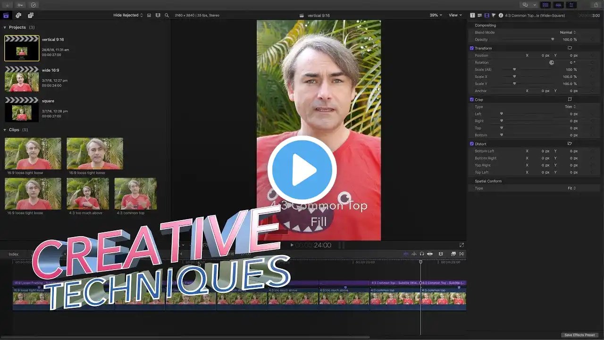Click the Crop on-screen controls icon
The width and height of the screenshot is (604, 340).
[x=570, y=100]
